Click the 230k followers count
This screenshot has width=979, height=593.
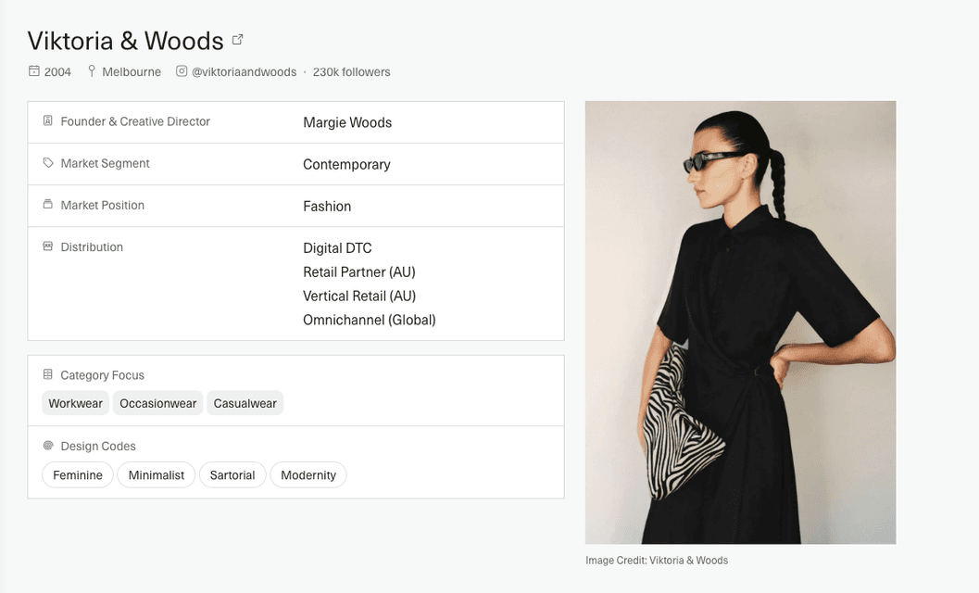coord(351,71)
